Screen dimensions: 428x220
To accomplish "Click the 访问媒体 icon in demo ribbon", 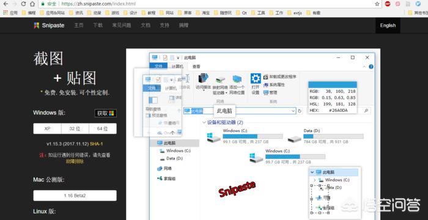I will click(x=204, y=78).
